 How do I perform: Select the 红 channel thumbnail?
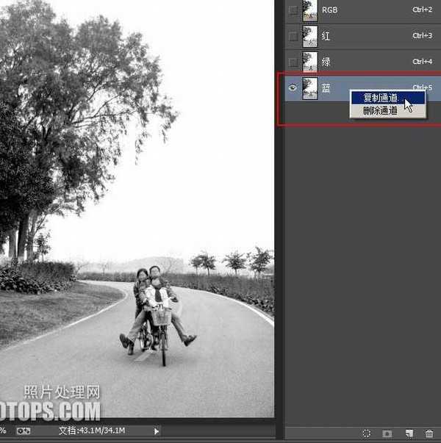coord(310,36)
